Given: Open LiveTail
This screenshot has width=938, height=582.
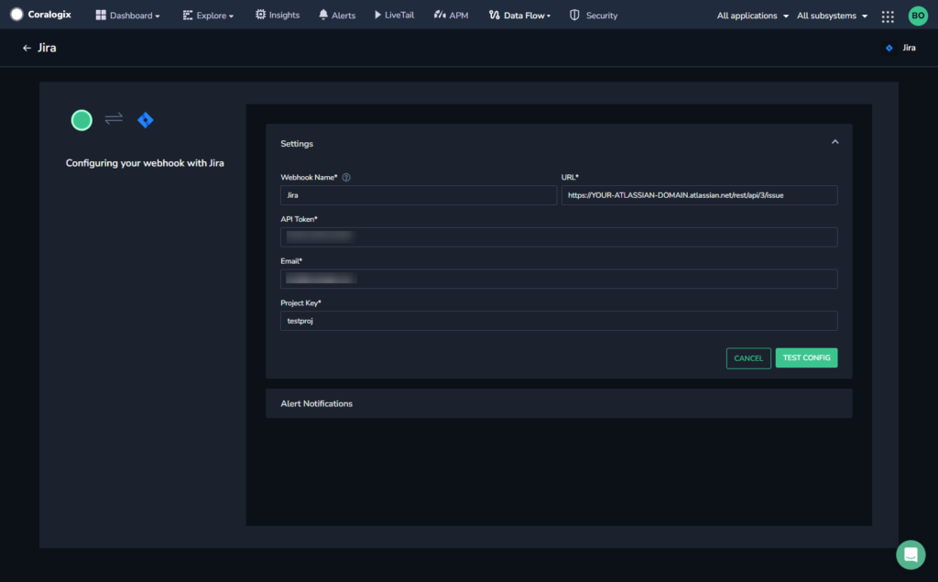Looking at the screenshot, I should coord(394,15).
